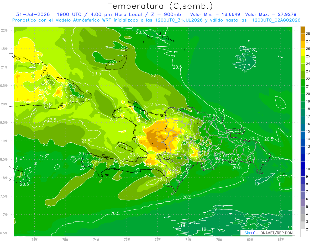The image size is (315, 243).
Task: Pick the green swatch between 19 and 20
Action: 303,98
